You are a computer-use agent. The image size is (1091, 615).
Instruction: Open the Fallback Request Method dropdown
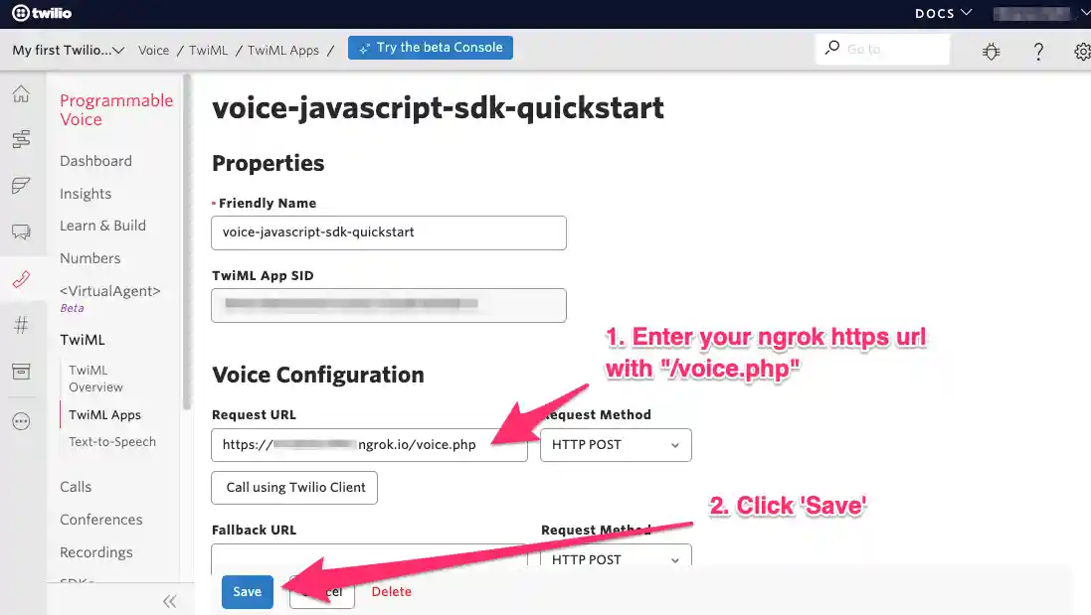click(x=616, y=556)
